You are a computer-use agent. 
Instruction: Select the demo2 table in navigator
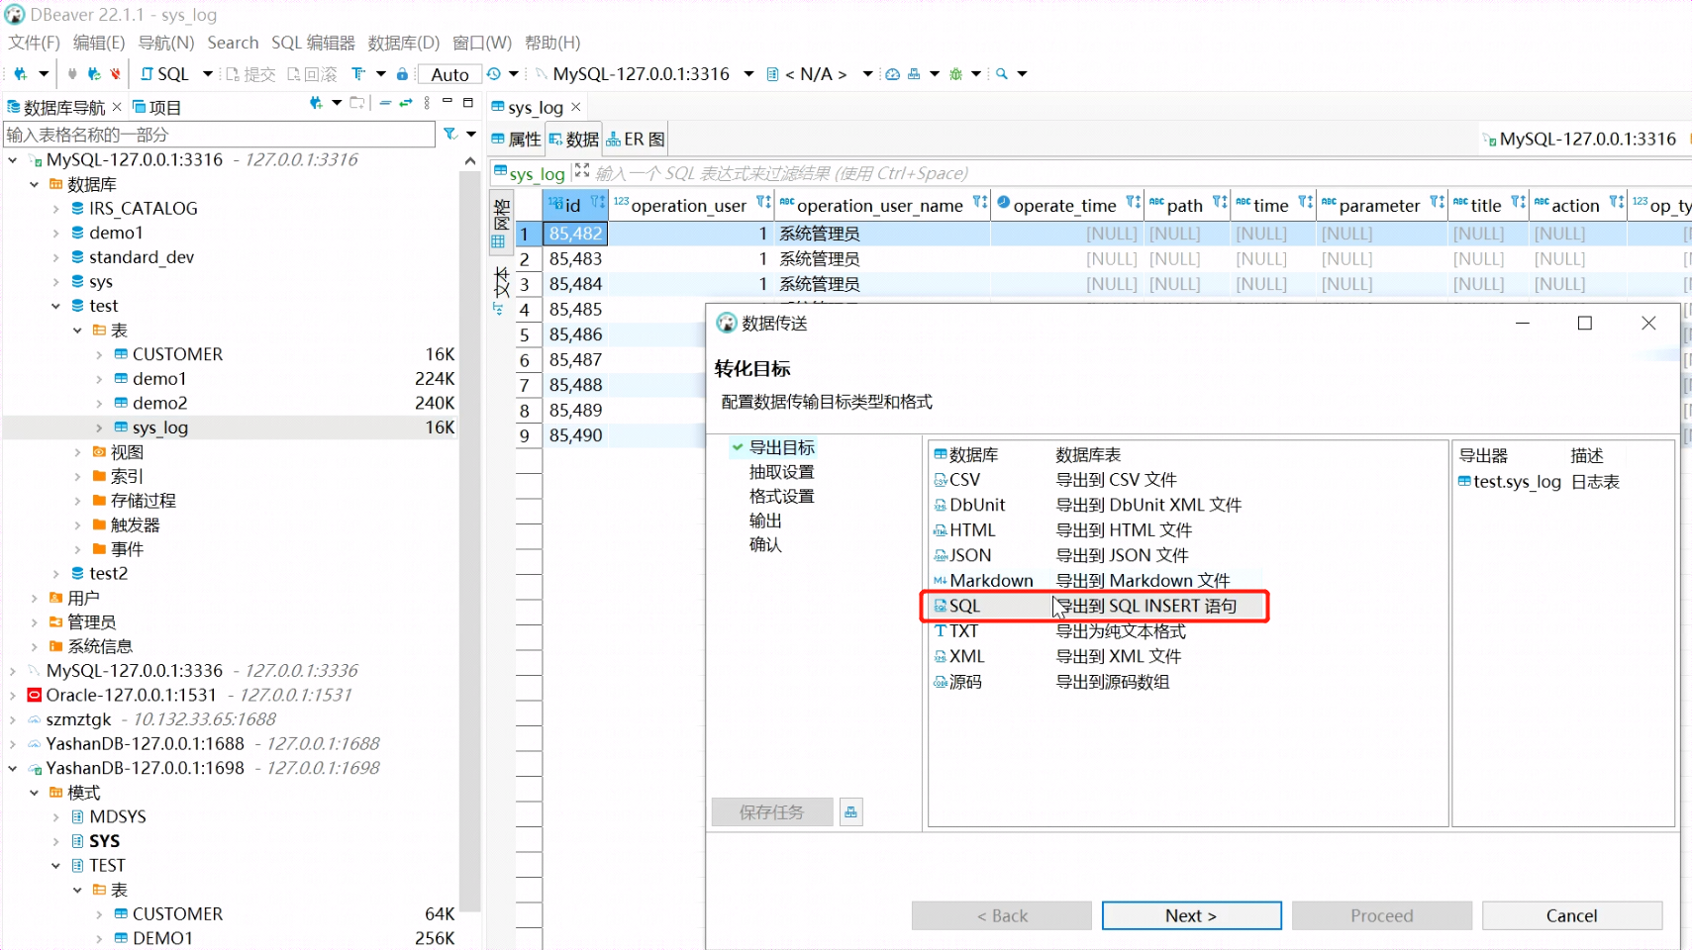pyautogui.click(x=159, y=403)
